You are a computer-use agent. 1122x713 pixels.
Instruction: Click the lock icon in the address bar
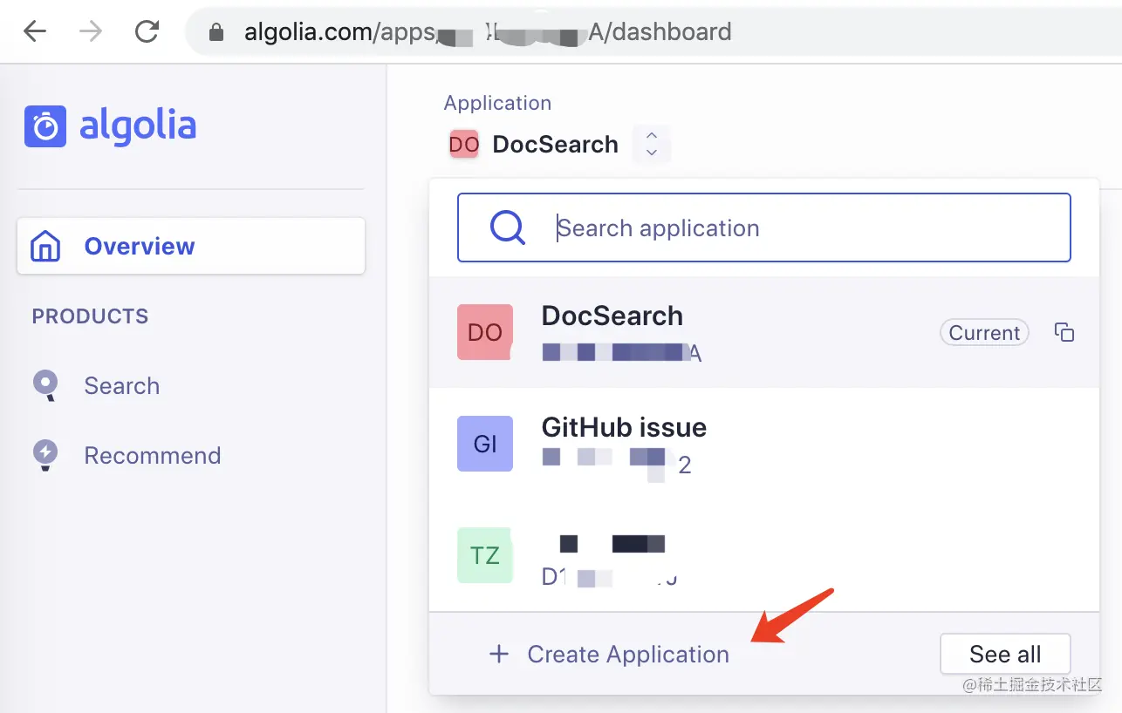coord(216,33)
